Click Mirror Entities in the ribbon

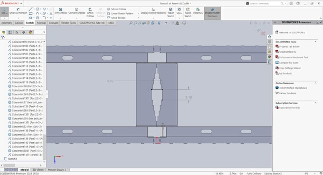pos(116,9)
